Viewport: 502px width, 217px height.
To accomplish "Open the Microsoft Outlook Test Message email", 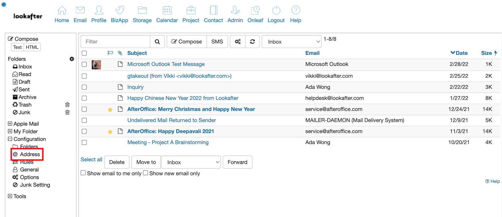I will (x=166, y=64).
